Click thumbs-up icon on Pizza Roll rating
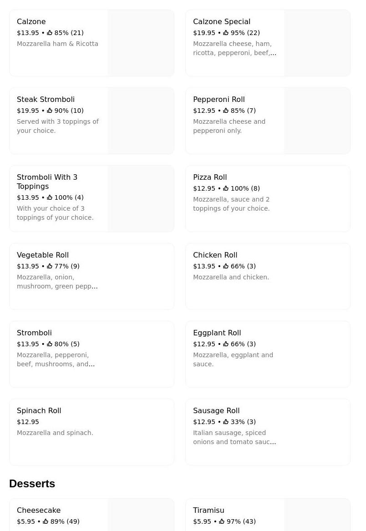 click(226, 188)
